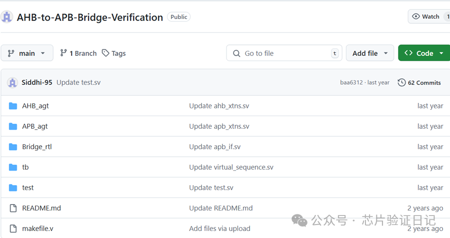
Task: Click the AHB_agt folder icon
Action: pyautogui.click(x=13, y=106)
